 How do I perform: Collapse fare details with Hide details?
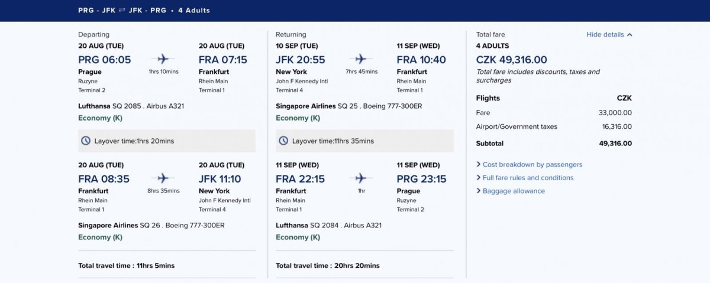(609, 35)
